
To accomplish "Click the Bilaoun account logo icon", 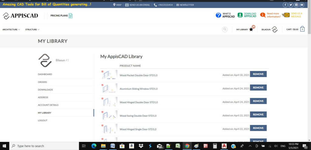I will pyautogui.click(x=275, y=30).
